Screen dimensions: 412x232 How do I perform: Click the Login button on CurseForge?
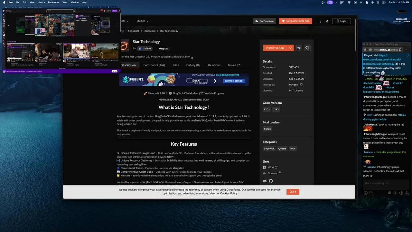[x=341, y=21]
